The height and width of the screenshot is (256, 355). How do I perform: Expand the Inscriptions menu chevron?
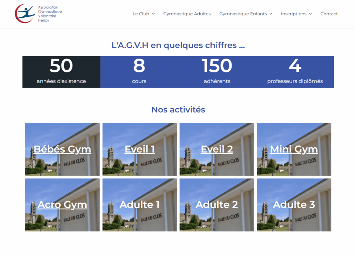[310, 14]
